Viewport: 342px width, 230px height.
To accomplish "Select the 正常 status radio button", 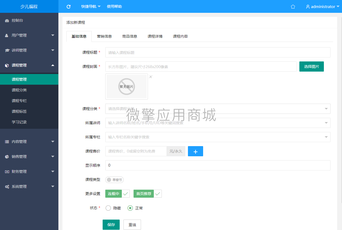I will tap(130, 208).
